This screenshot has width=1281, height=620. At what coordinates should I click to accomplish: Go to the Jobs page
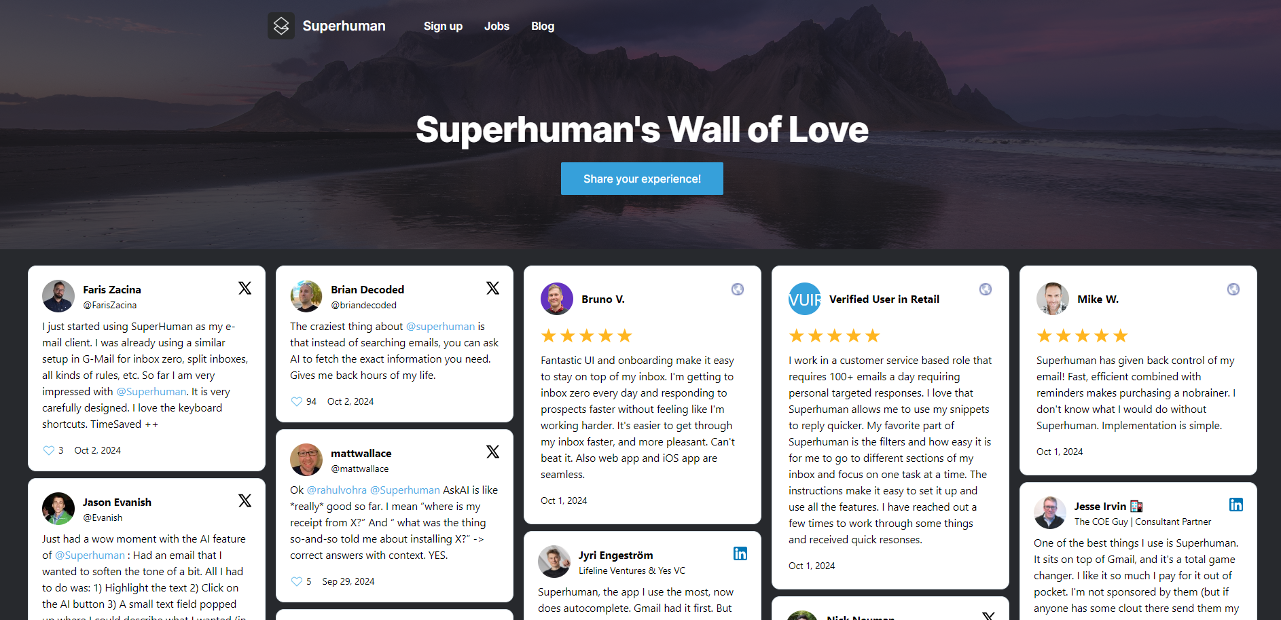click(x=497, y=26)
